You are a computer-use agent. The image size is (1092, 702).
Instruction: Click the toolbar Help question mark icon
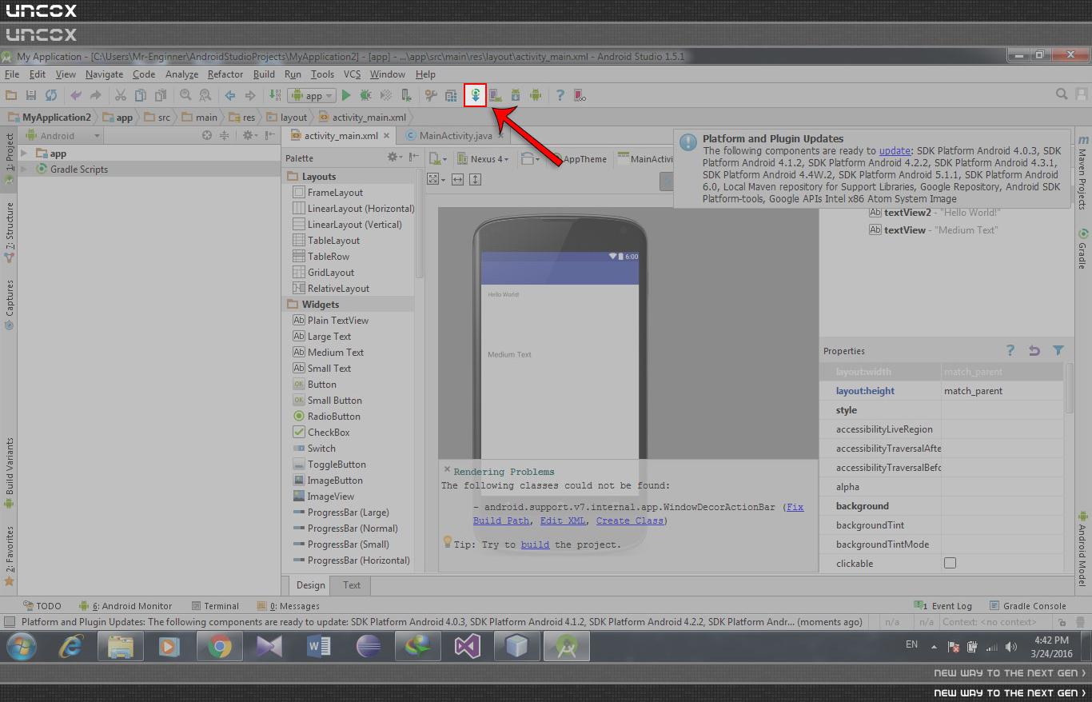point(560,95)
